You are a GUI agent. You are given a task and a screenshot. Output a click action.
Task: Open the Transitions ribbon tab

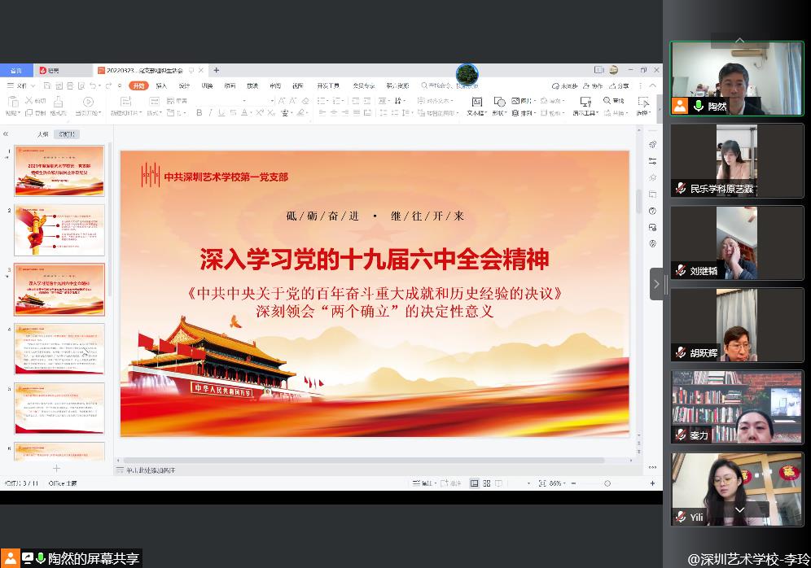pyautogui.click(x=207, y=85)
